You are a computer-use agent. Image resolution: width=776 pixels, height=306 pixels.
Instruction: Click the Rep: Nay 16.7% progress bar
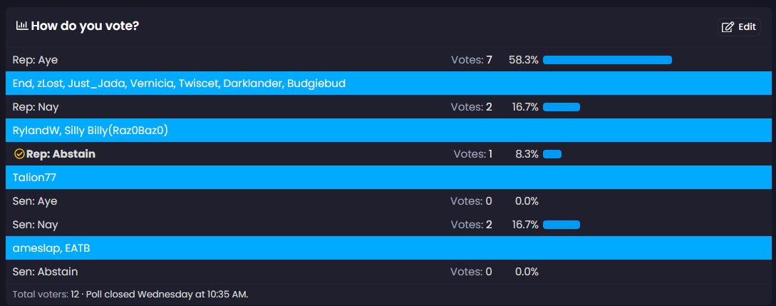(562, 107)
